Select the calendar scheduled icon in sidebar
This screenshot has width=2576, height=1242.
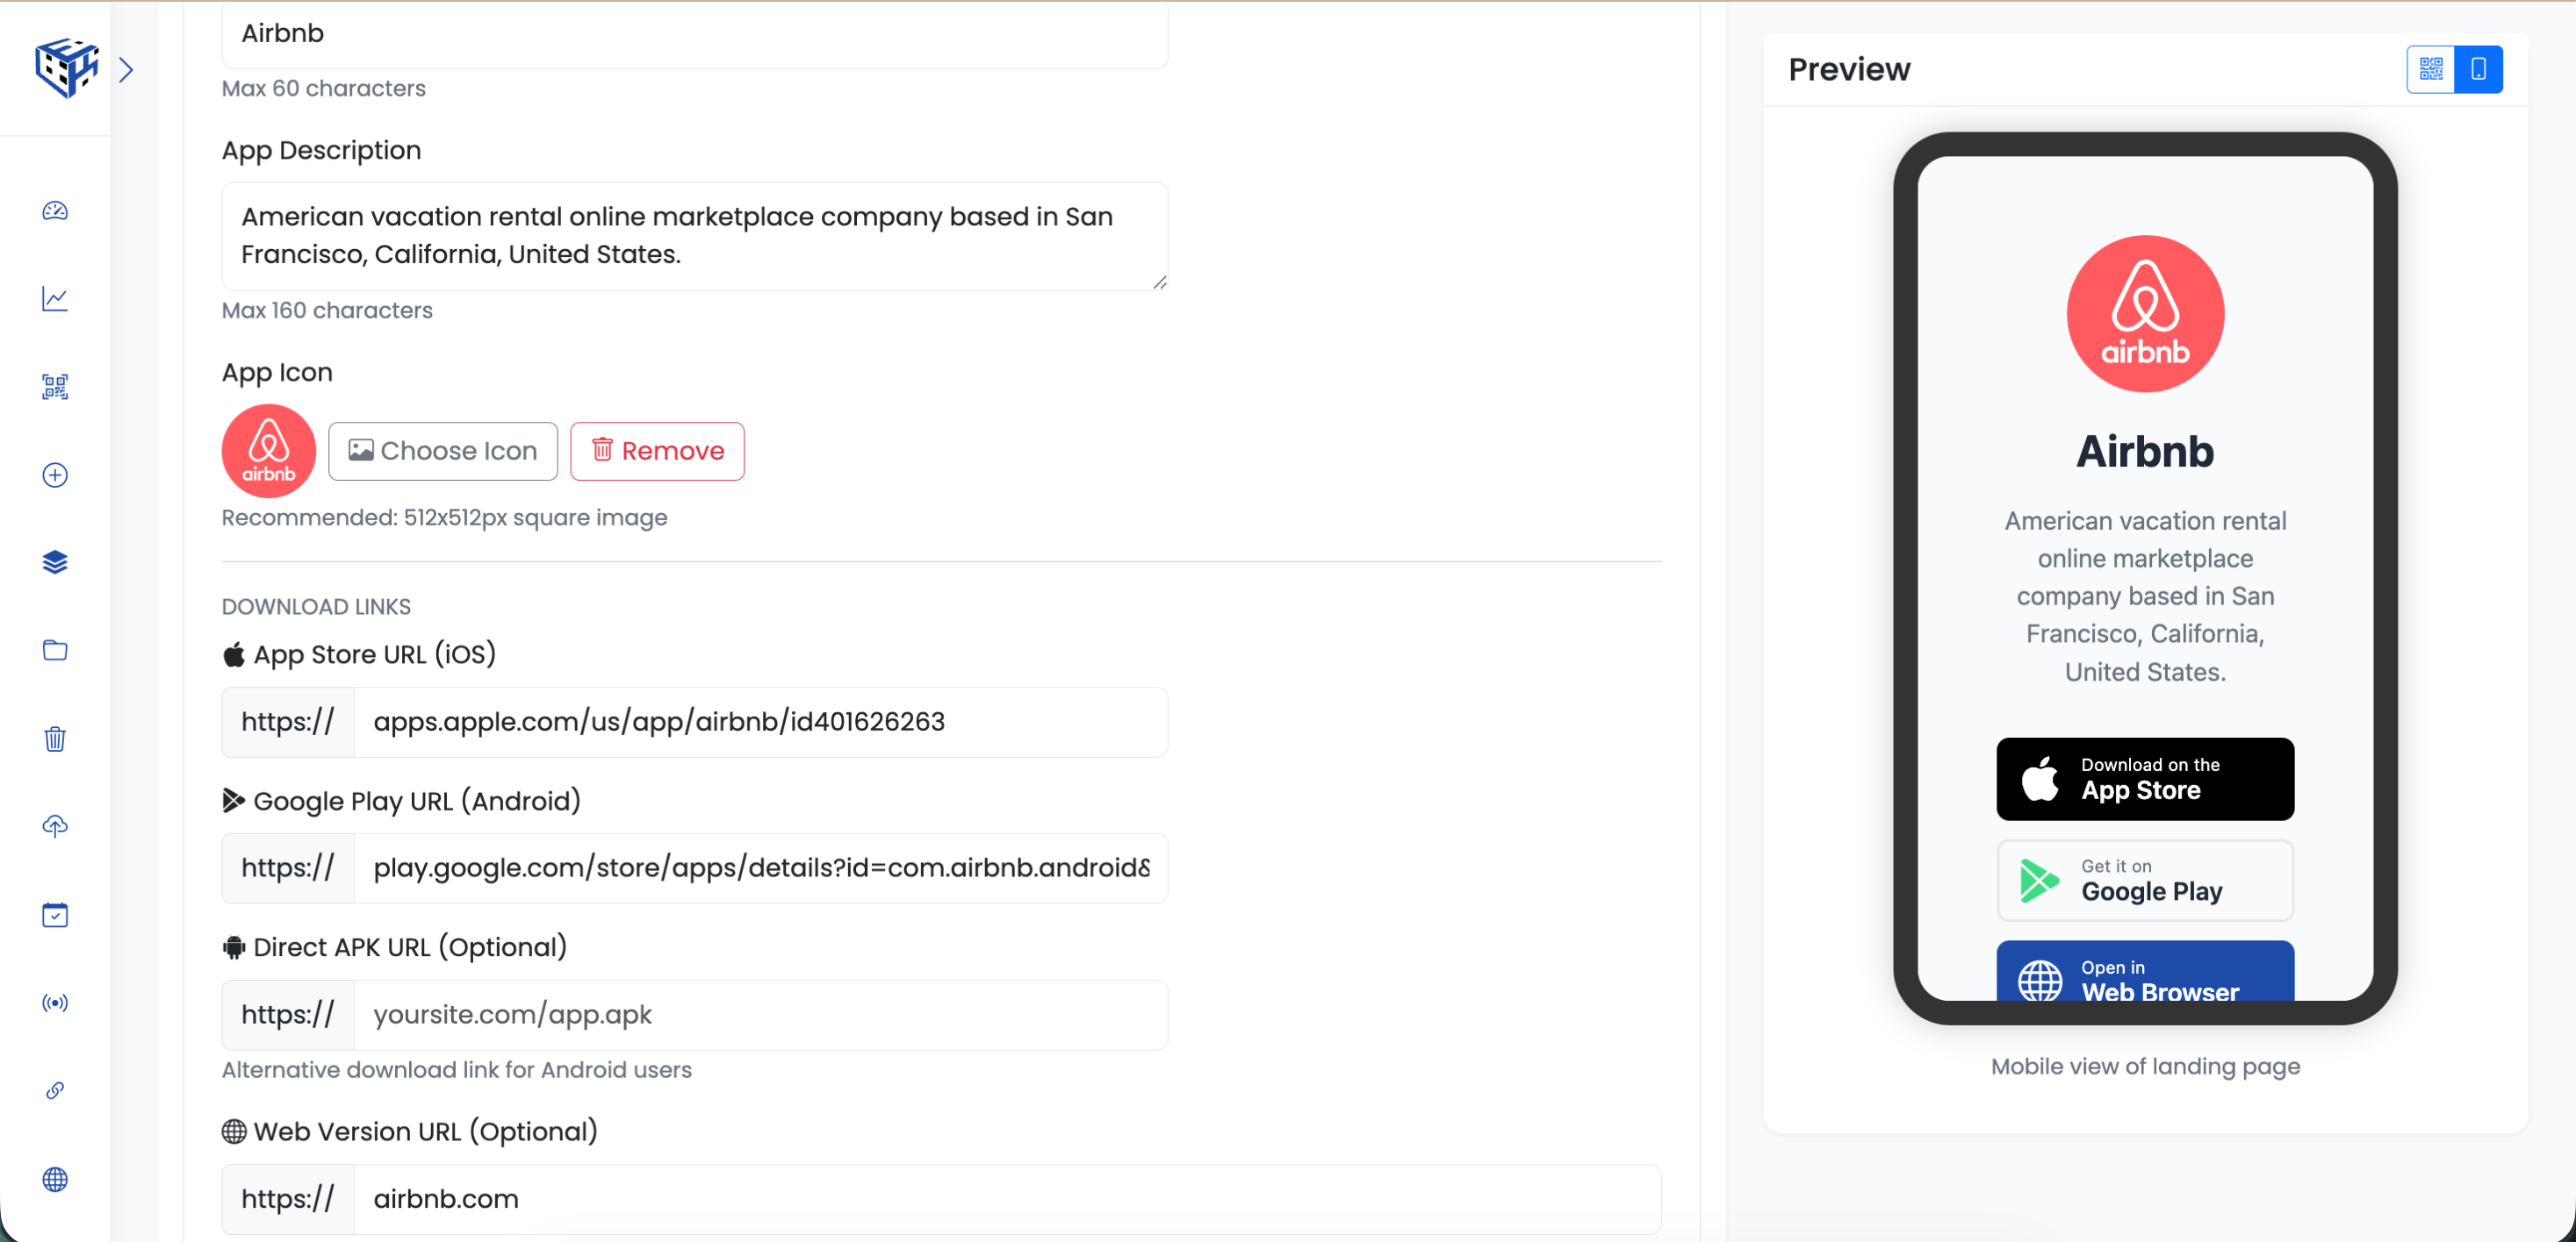[55, 914]
